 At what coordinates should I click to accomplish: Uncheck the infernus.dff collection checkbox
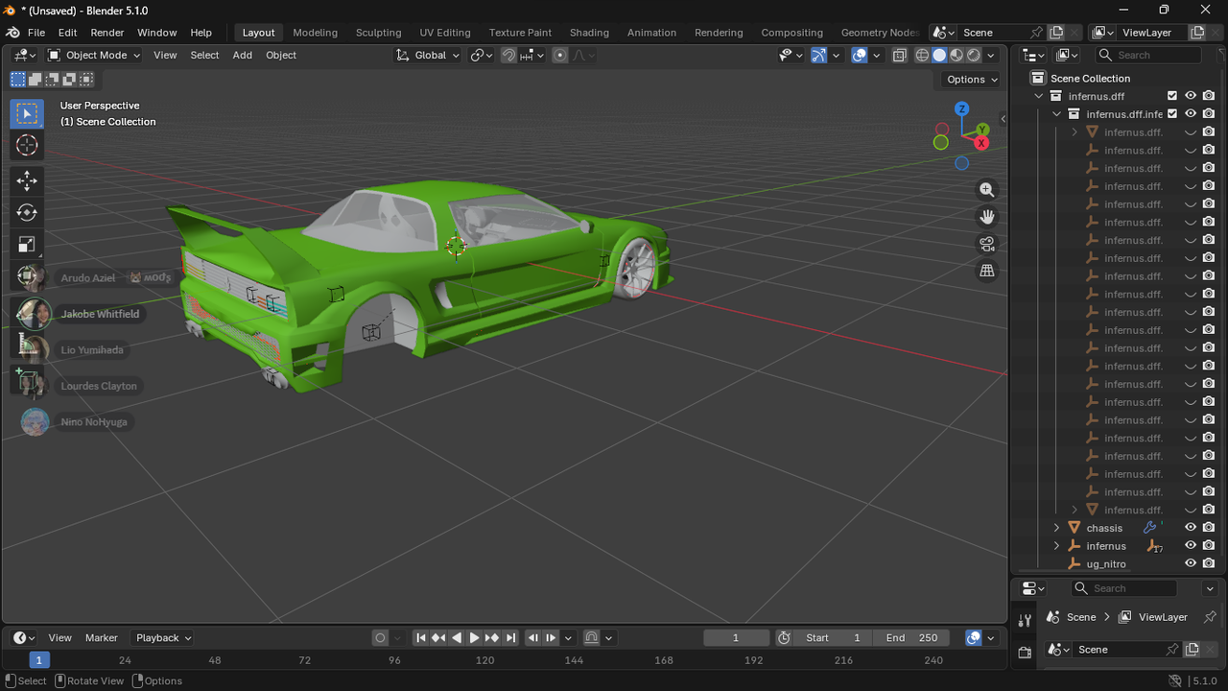1172,96
